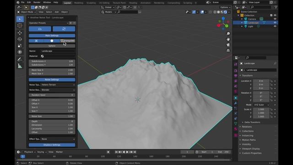
Task: Select the Select Box tool in the toolbar
Action: pyautogui.click(x=20, y=19)
